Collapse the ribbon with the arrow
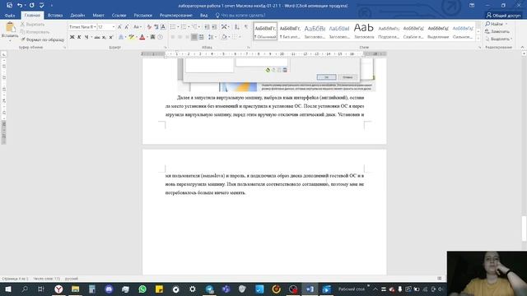This screenshot has height=296, width=527. (522, 48)
